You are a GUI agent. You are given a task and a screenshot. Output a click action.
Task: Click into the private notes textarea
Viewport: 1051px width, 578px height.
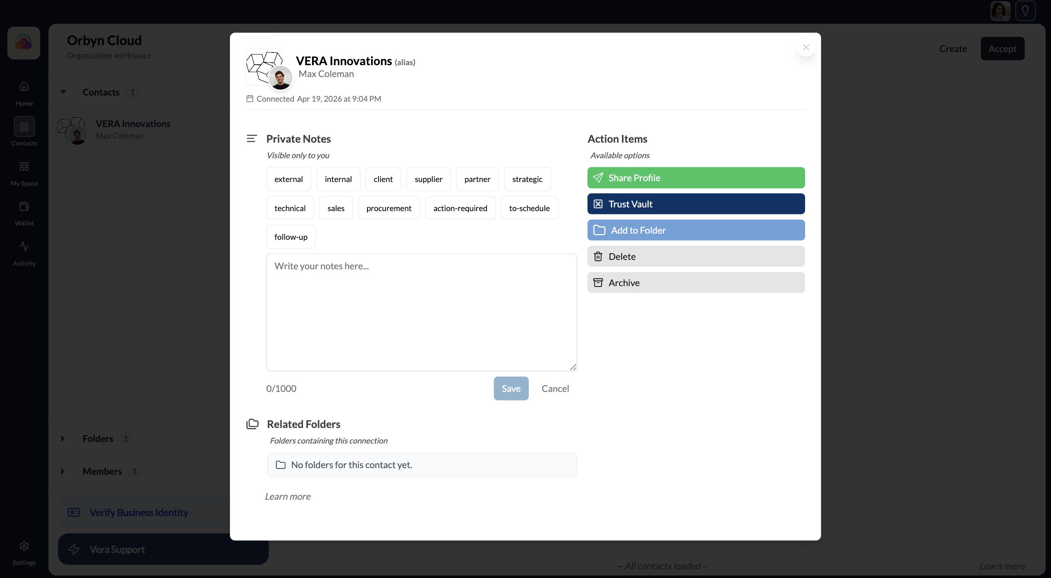coord(421,312)
